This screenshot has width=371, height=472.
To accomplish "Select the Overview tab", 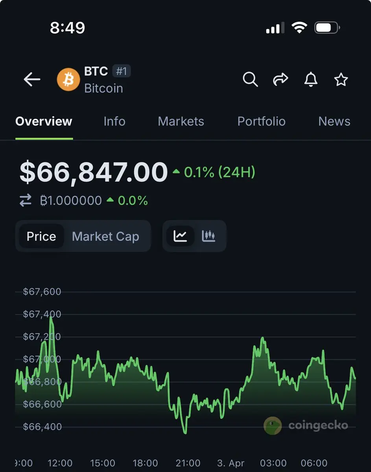I will click(44, 121).
